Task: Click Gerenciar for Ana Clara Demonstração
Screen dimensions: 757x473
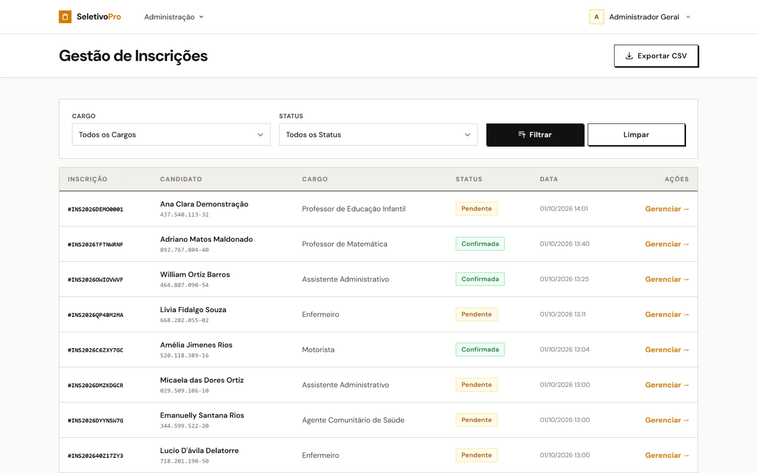Action: click(667, 209)
